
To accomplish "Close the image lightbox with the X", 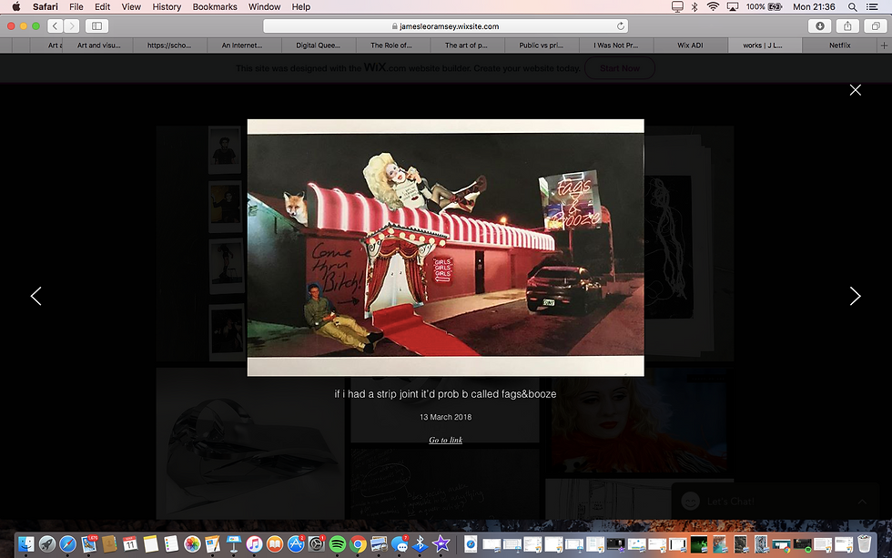I will pos(855,90).
